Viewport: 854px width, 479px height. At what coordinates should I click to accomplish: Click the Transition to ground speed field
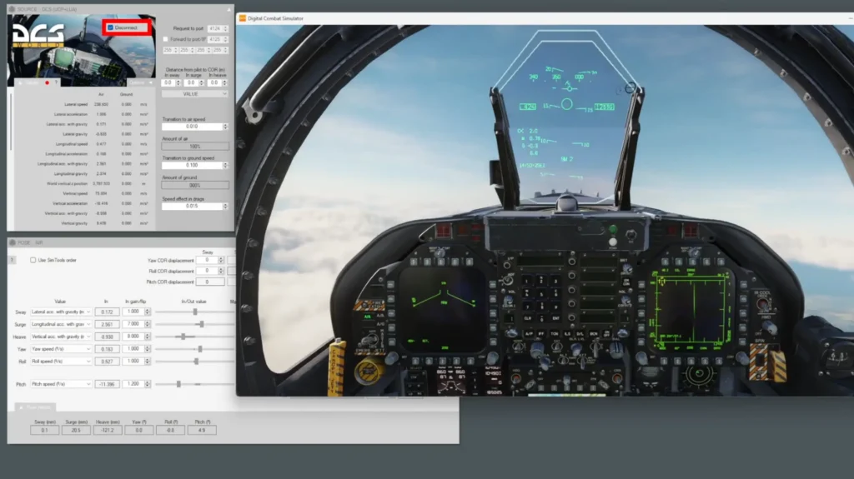click(194, 165)
